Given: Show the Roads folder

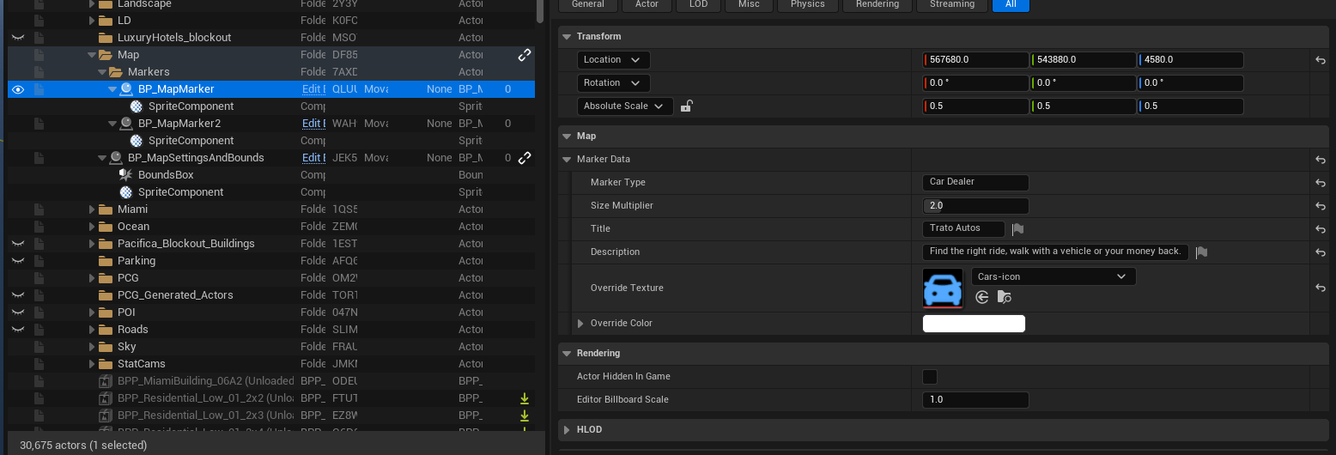Looking at the screenshot, I should point(17,330).
